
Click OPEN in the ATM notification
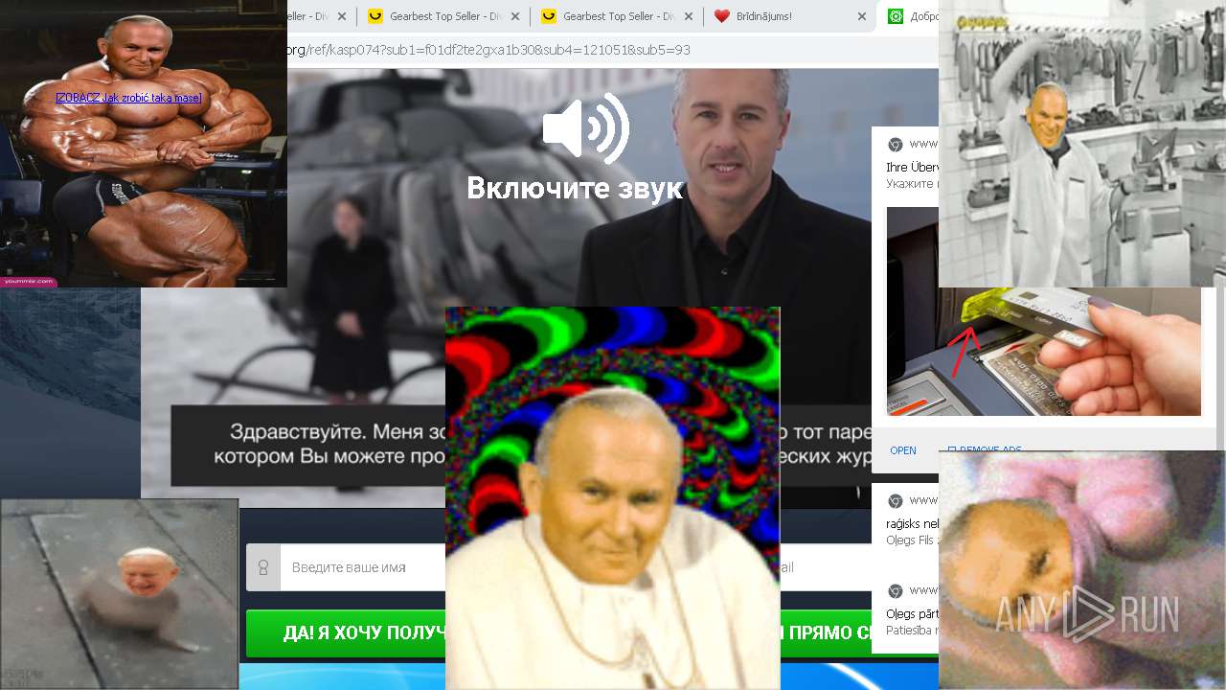pos(903,450)
